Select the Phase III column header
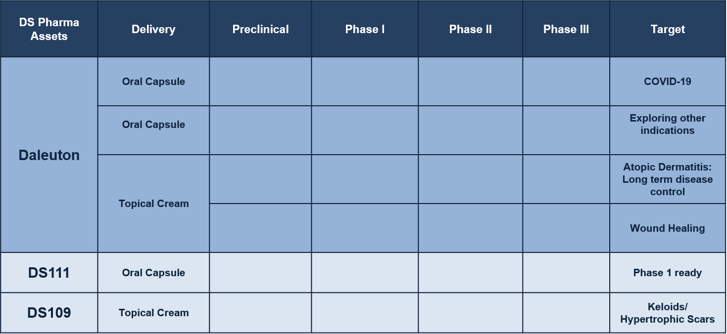This screenshot has height=334, width=727. point(566,29)
